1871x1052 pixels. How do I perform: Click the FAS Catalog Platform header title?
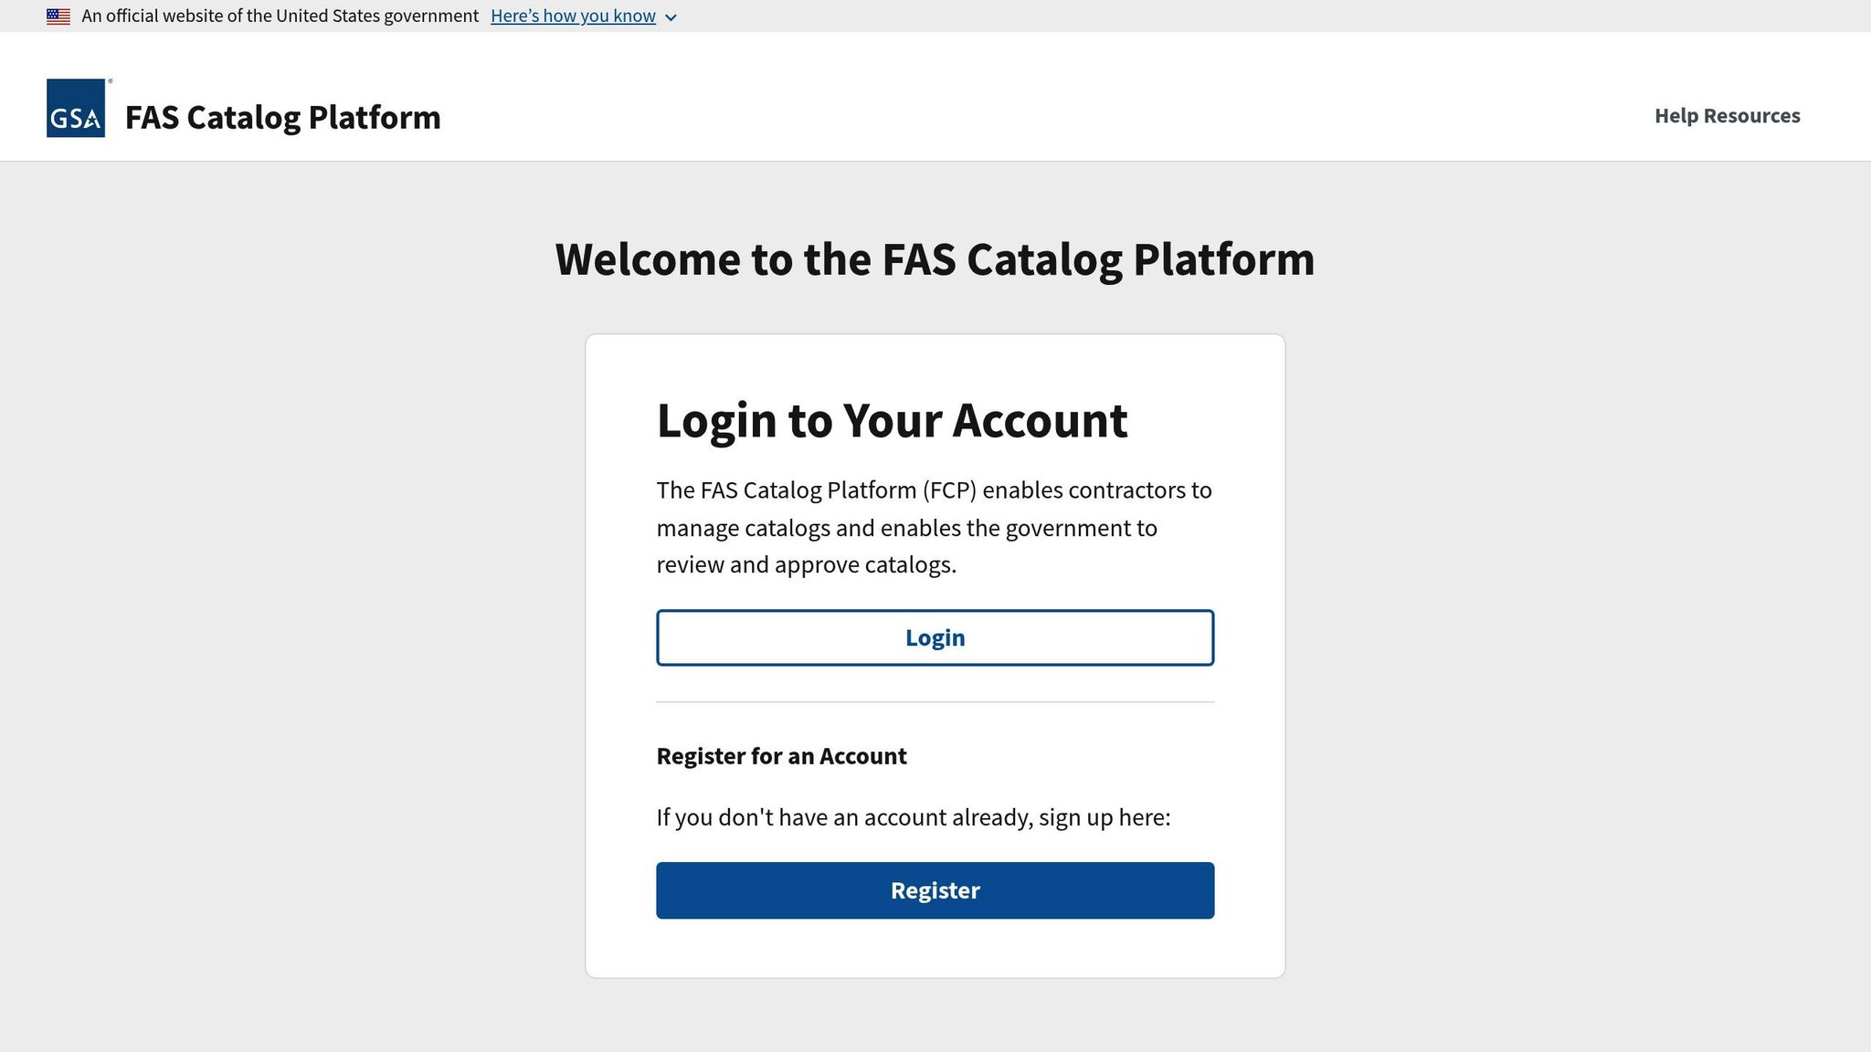pos(281,117)
